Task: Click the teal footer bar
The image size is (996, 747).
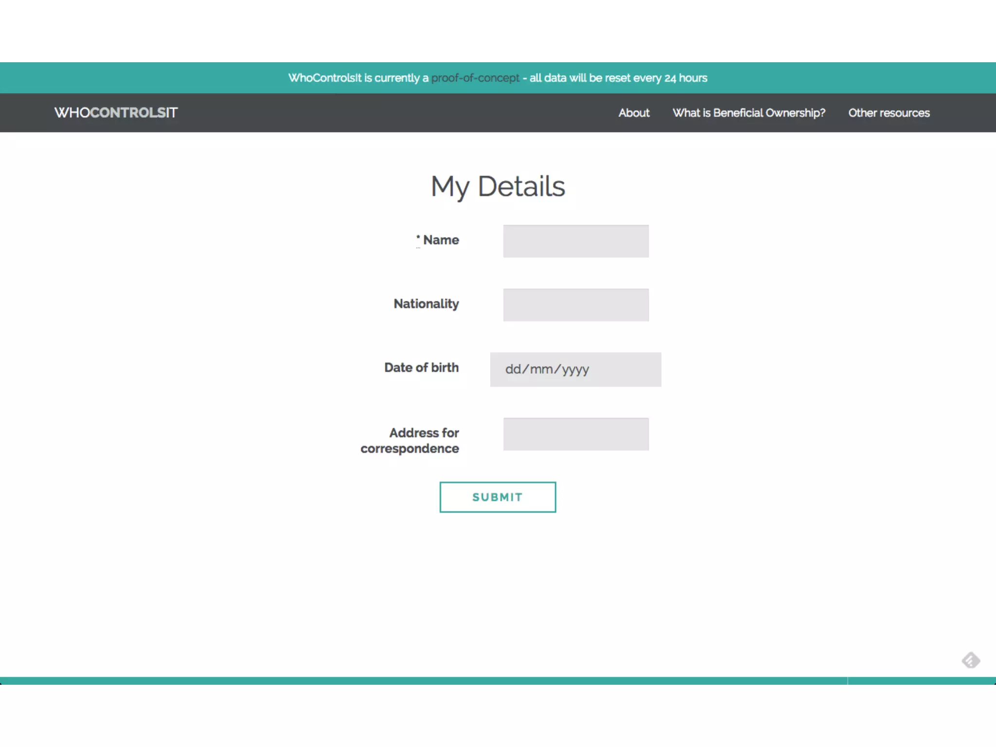Action: point(498,680)
